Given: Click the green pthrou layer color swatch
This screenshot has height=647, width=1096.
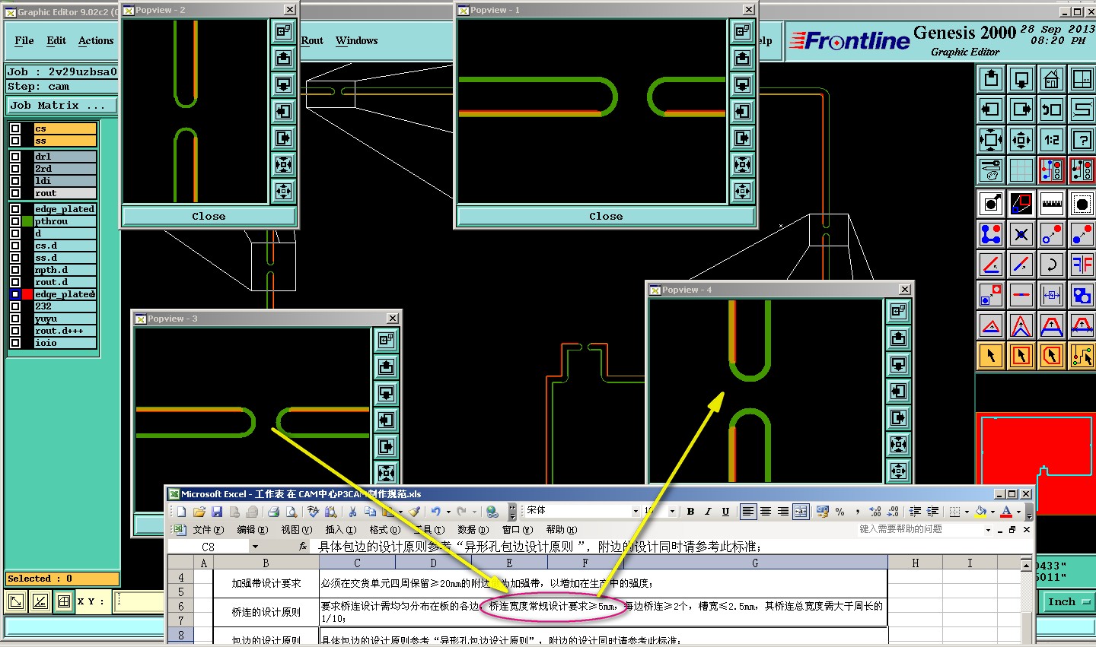Looking at the screenshot, I should [27, 221].
